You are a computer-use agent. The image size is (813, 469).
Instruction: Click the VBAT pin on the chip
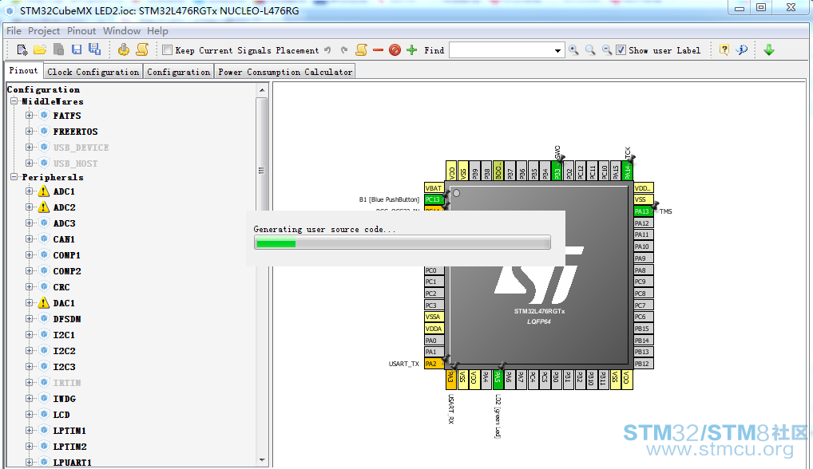tap(434, 188)
